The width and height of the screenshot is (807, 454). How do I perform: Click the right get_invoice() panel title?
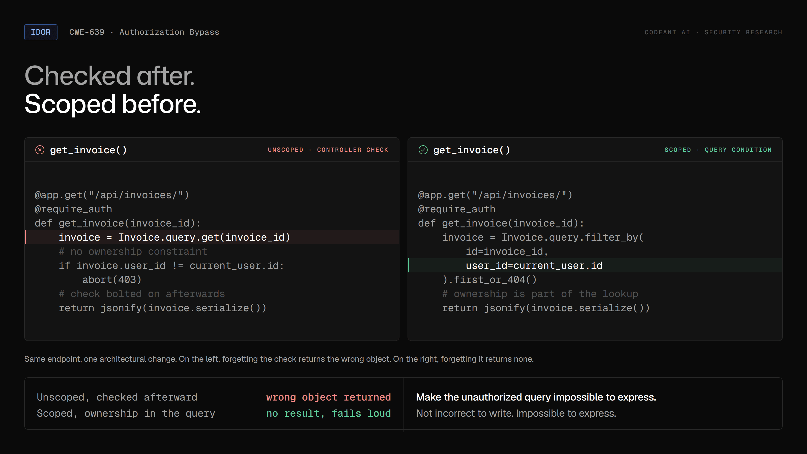pyautogui.click(x=472, y=150)
